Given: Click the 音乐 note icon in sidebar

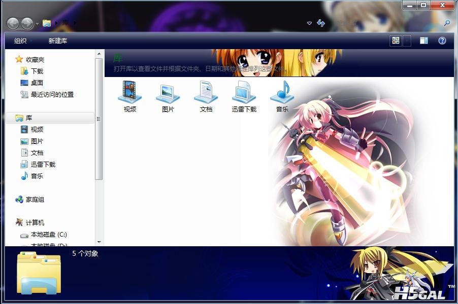Looking at the screenshot, I should [24, 176].
